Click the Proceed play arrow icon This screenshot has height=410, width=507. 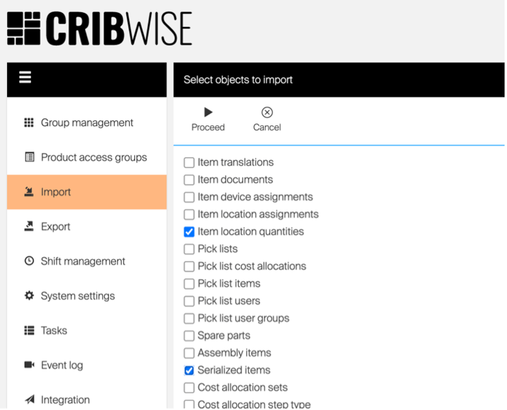[x=208, y=112]
